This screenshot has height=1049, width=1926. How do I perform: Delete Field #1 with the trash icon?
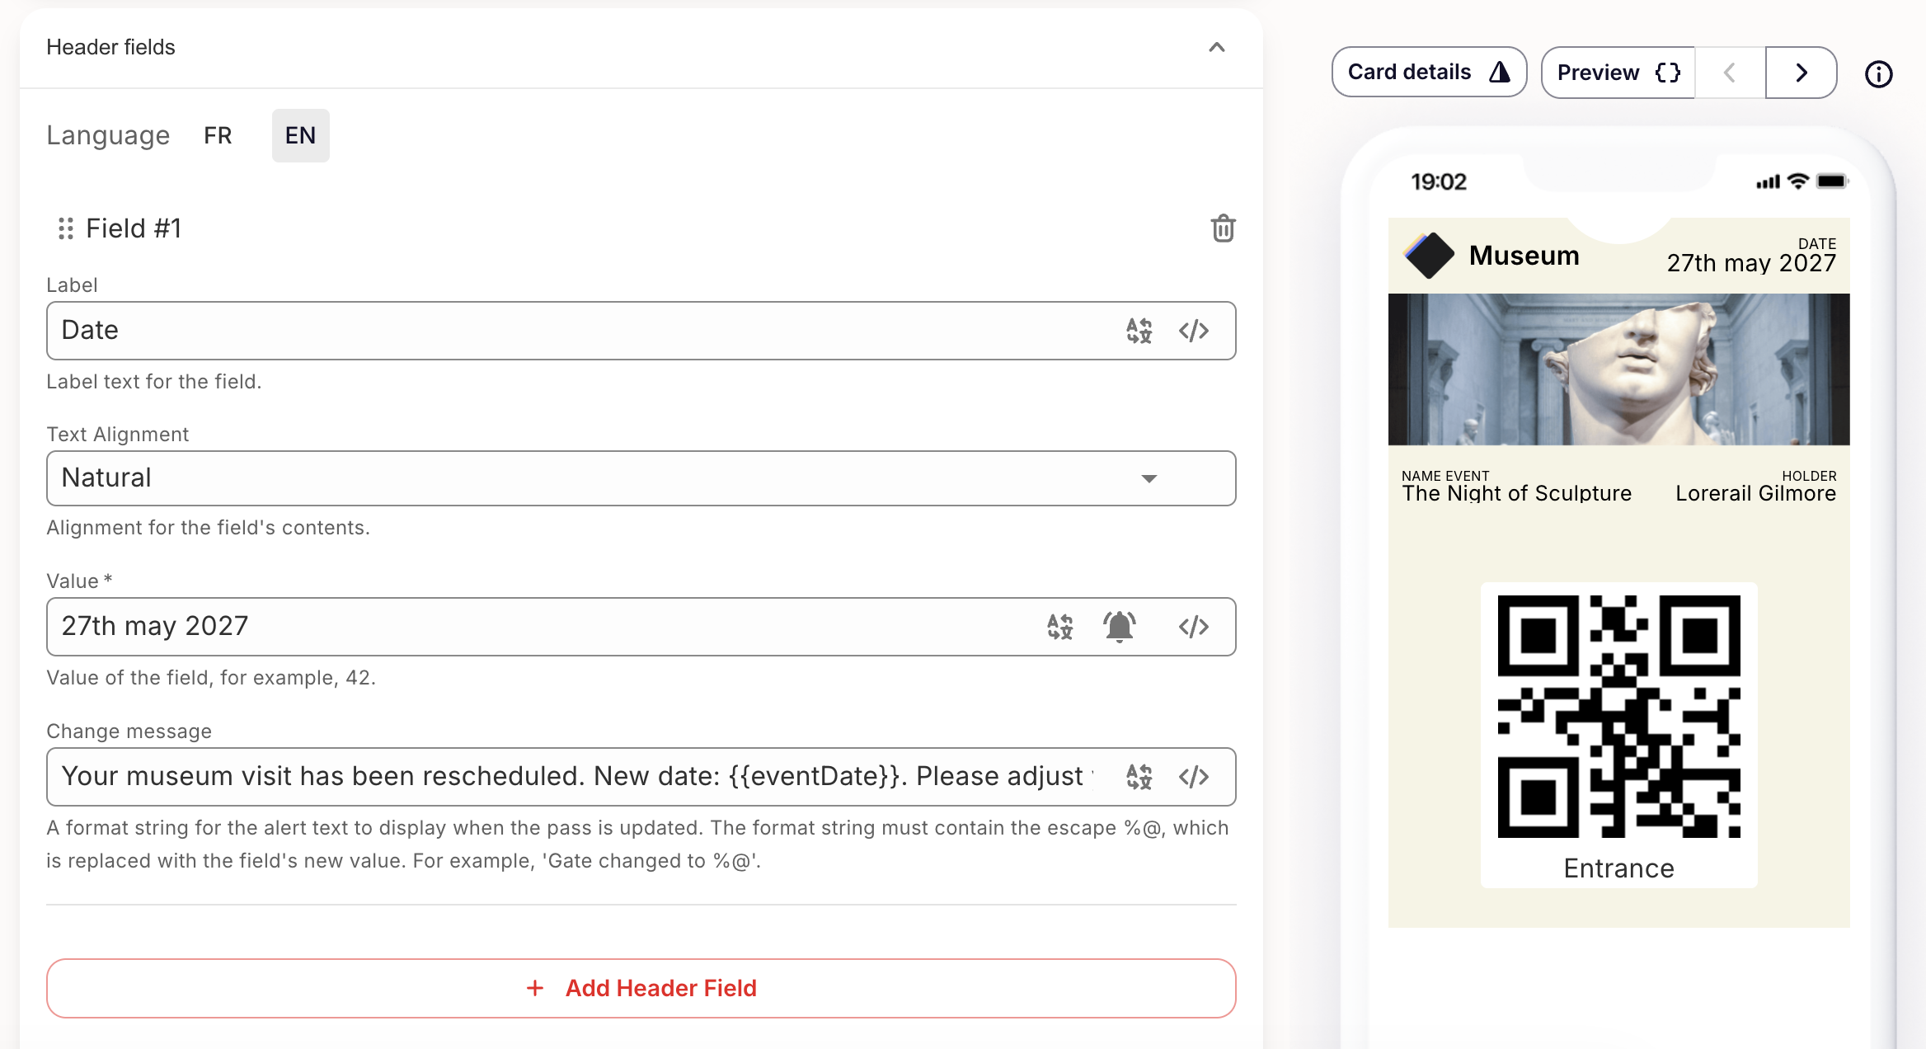[x=1223, y=229]
